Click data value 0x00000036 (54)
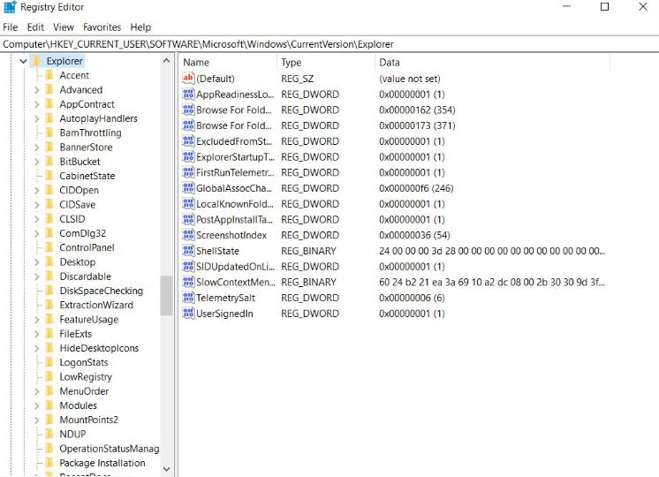 pos(414,235)
